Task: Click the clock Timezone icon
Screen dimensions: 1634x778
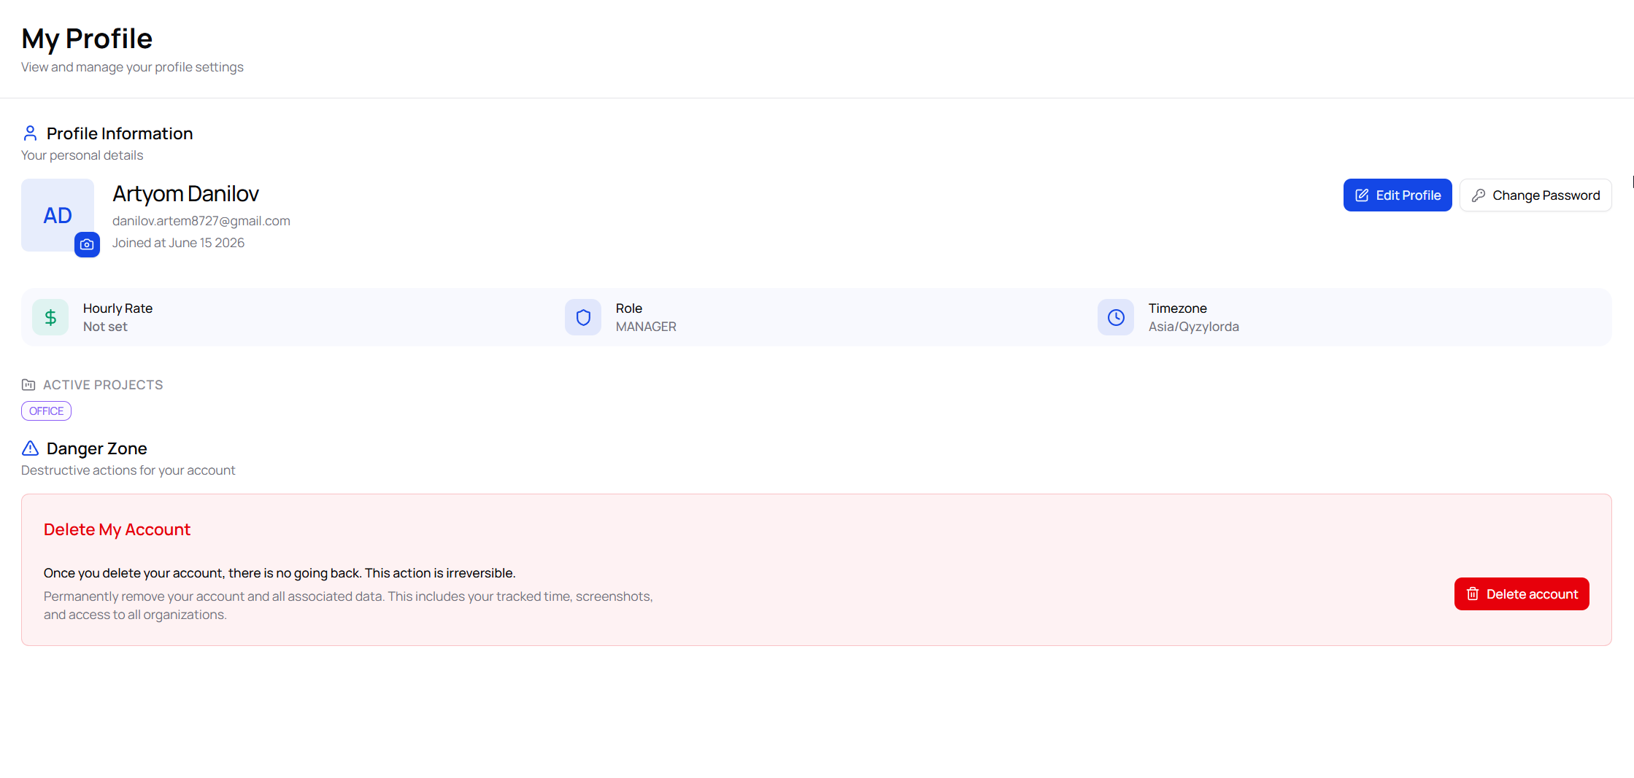Action: coord(1116,317)
